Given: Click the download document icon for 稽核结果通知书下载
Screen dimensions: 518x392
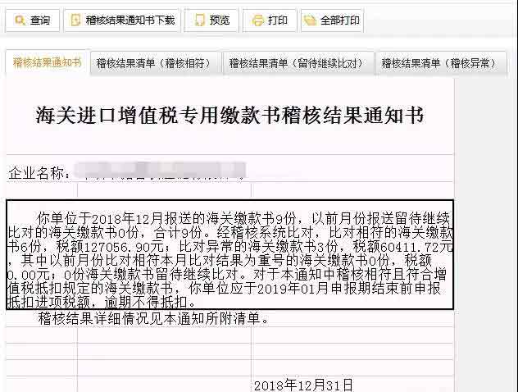Looking at the screenshot, I should (75, 21).
